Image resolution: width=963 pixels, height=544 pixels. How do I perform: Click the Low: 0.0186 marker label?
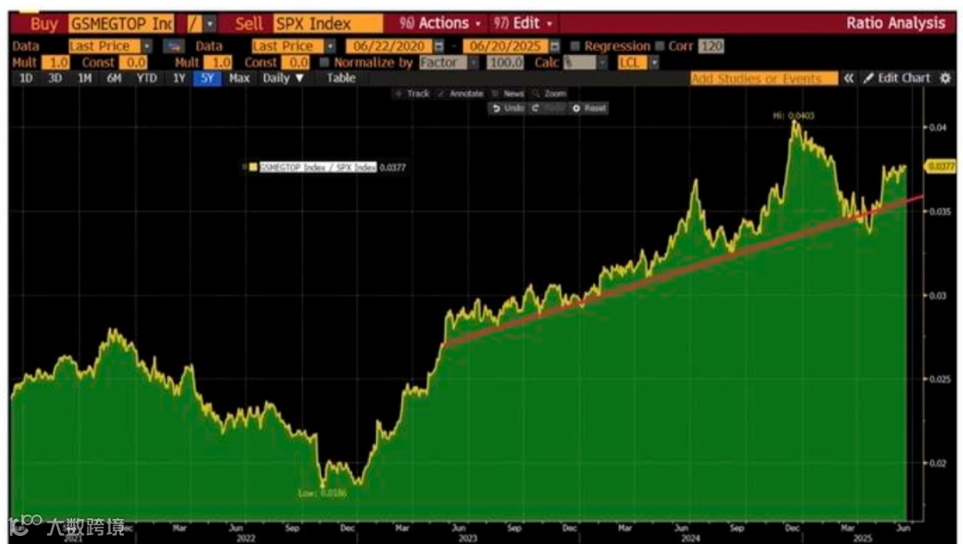(323, 492)
